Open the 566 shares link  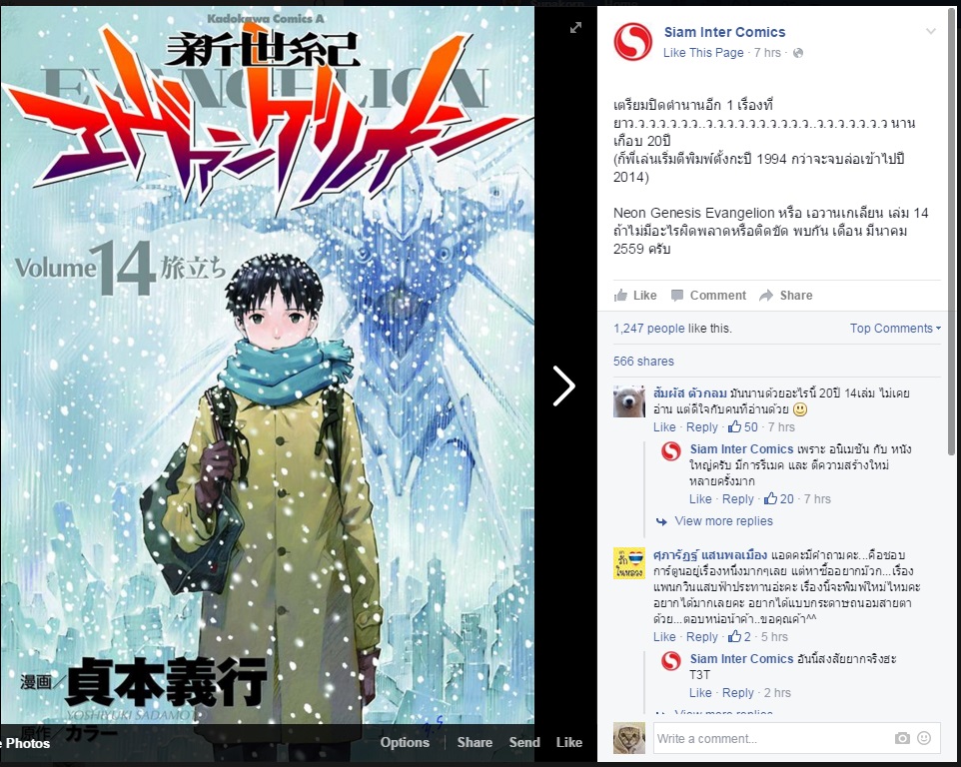tap(643, 362)
